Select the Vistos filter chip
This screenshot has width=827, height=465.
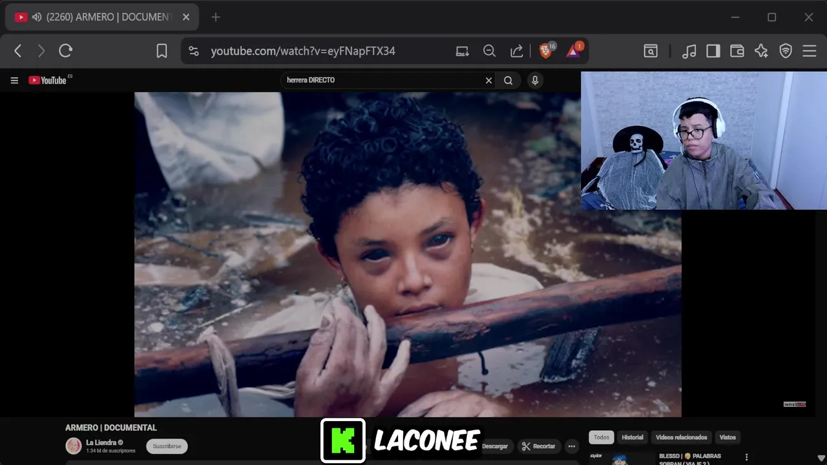coord(728,437)
